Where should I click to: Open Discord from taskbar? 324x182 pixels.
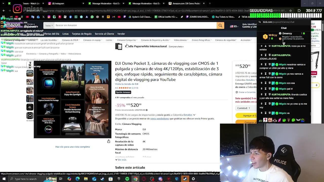pyautogui.click(x=160, y=179)
